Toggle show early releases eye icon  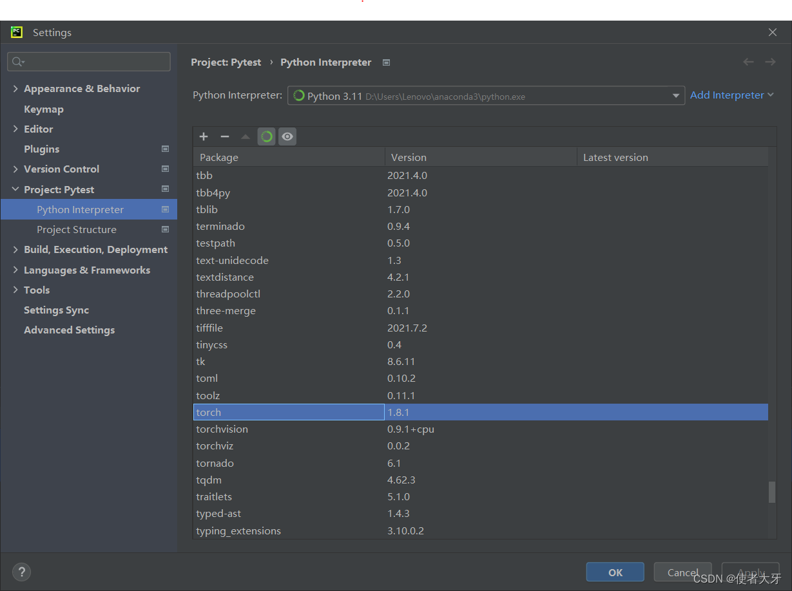(287, 136)
